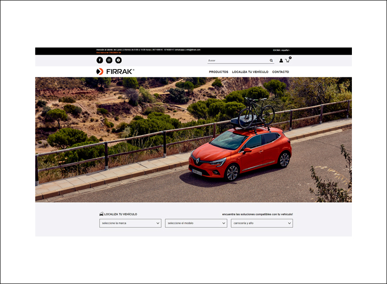Open the YouTube social icon
The width and height of the screenshot is (387, 284).
pyautogui.click(x=118, y=60)
